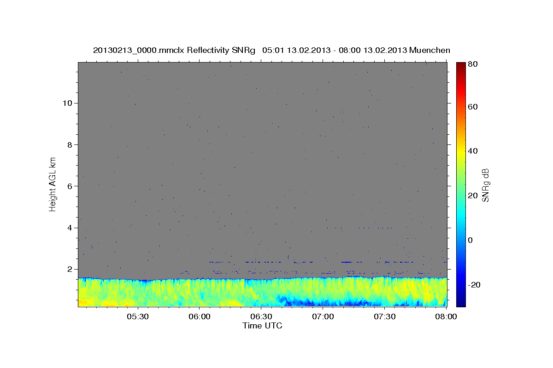Click the colorbar value 80
Image resolution: width=553 pixels, height=368 pixels.
(x=472, y=64)
